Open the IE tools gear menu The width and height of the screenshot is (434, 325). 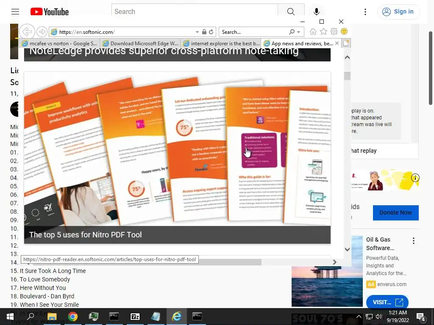click(x=334, y=31)
